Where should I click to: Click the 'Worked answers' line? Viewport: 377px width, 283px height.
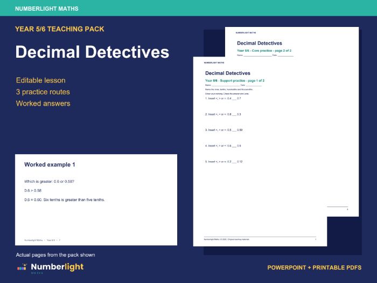tap(43, 103)
